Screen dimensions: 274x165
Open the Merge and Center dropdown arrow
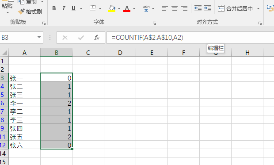click(258, 8)
